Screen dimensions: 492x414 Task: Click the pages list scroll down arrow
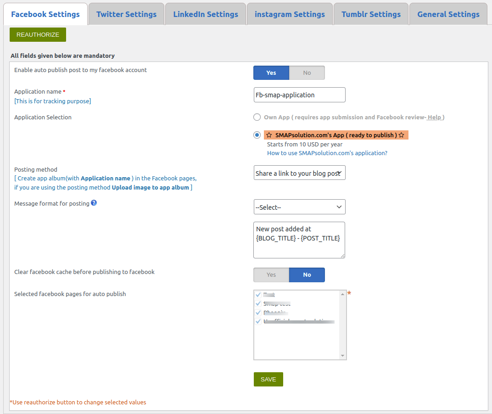pos(342,356)
